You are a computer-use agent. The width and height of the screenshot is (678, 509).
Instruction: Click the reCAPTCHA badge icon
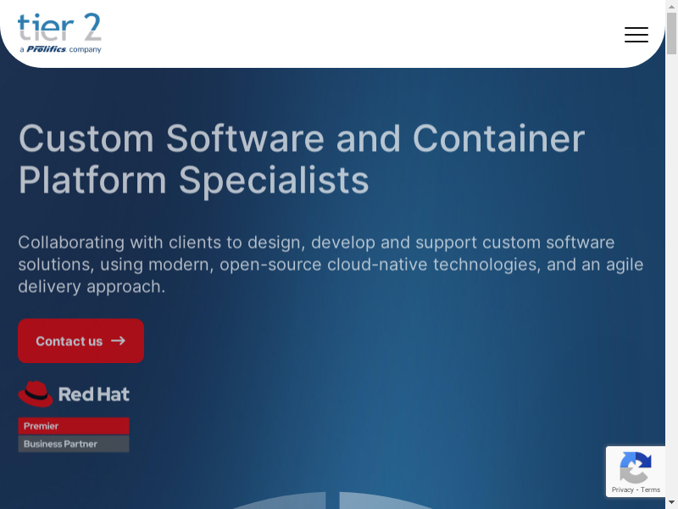coord(635,467)
